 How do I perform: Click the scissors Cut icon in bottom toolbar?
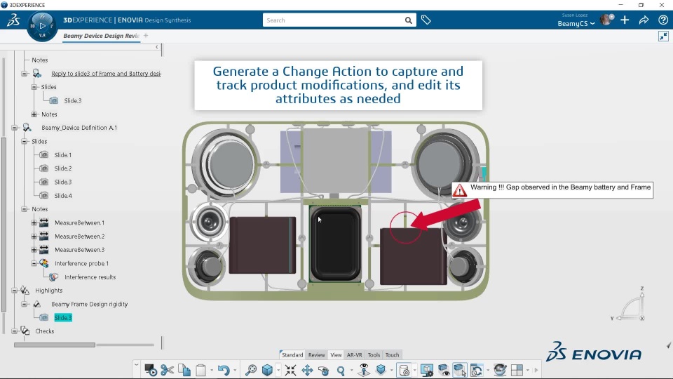(167, 370)
